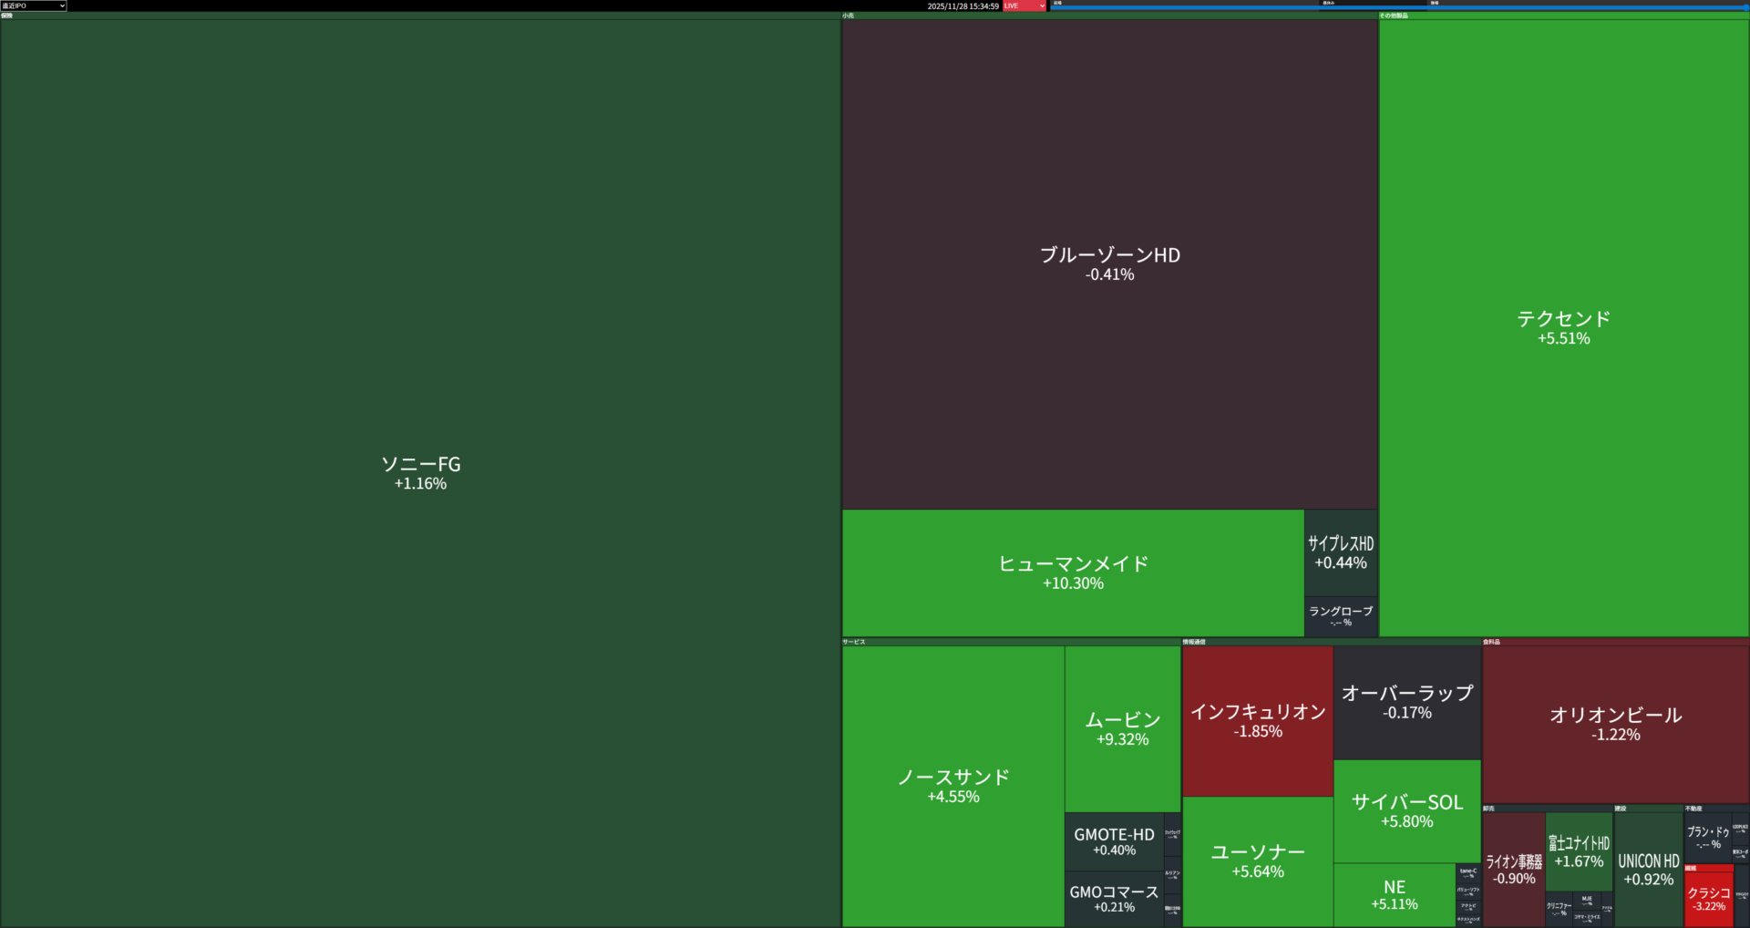Click the サイプレスHD tile
Viewport: 1750px width, 928px height.
click(1341, 552)
